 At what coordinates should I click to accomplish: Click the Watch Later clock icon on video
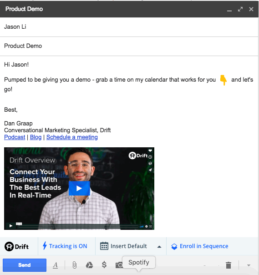click(150, 157)
